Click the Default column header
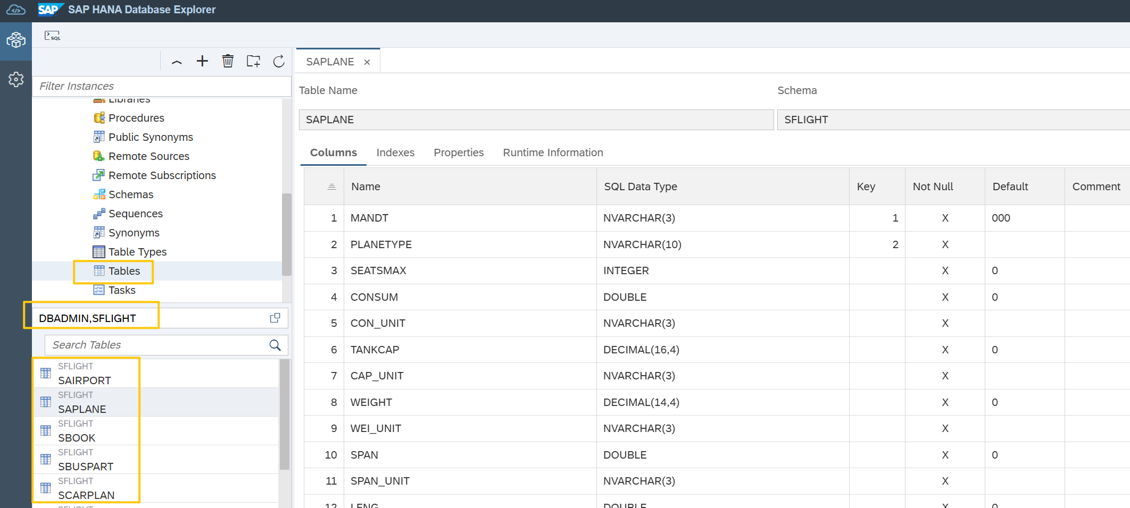Screen dimensions: 1130x508 (1025, 187)
